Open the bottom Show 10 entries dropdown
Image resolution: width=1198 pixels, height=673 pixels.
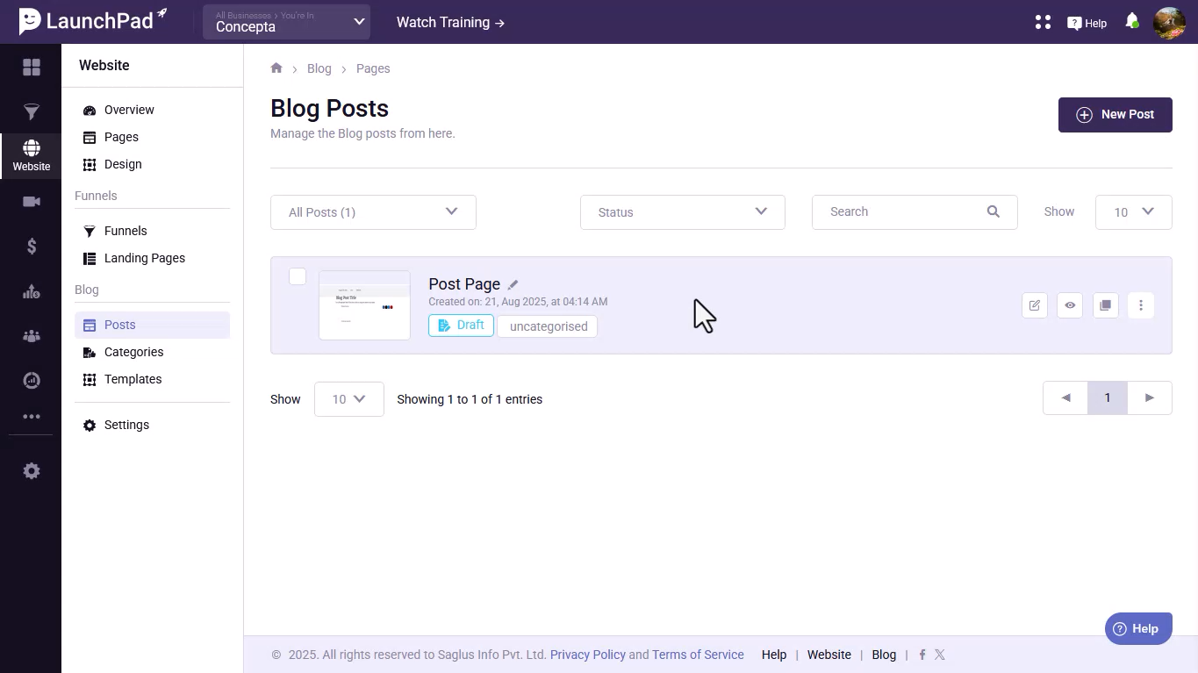[x=348, y=399]
